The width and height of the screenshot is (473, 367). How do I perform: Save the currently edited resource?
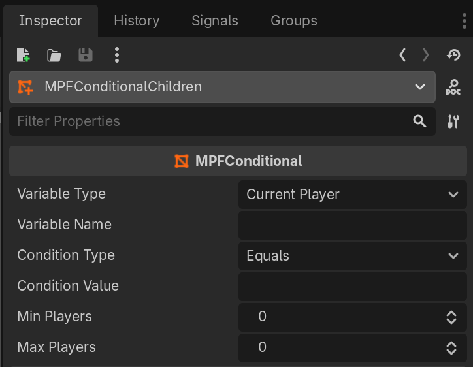(85, 55)
